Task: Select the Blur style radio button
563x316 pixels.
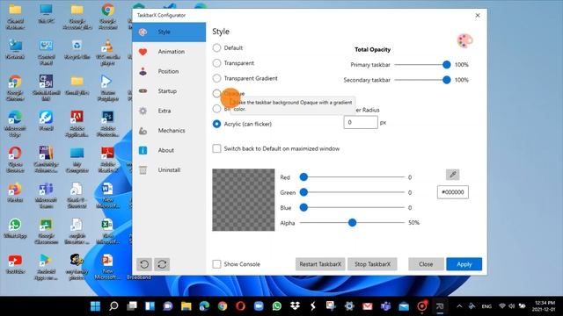Action: (x=216, y=109)
